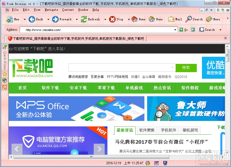Open the Quick Notes edit icon
The height and width of the screenshot is (167, 231).
pos(5,47)
